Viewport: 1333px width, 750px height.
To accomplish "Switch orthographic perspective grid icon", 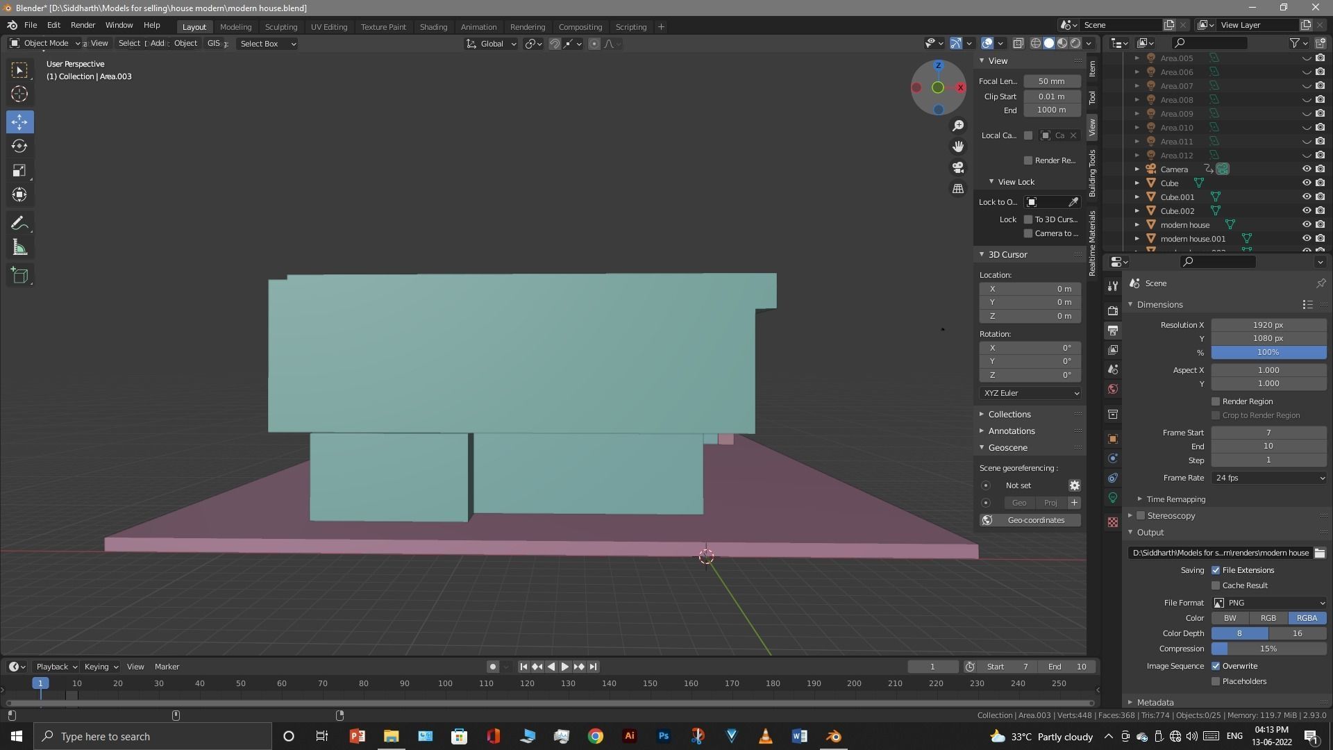I will tap(958, 188).
